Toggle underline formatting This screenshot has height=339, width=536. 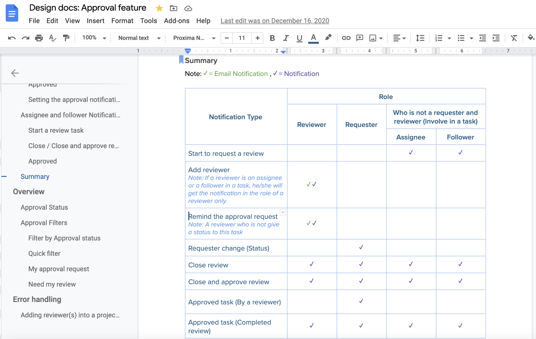(299, 38)
